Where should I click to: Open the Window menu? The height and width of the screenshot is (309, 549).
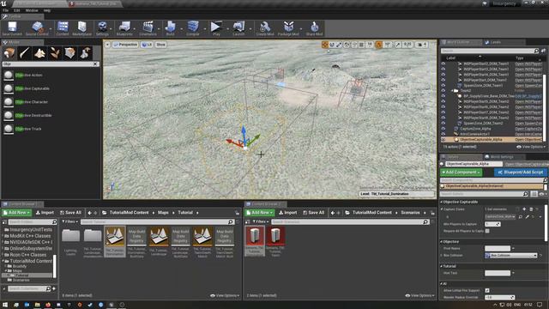[x=32, y=10]
